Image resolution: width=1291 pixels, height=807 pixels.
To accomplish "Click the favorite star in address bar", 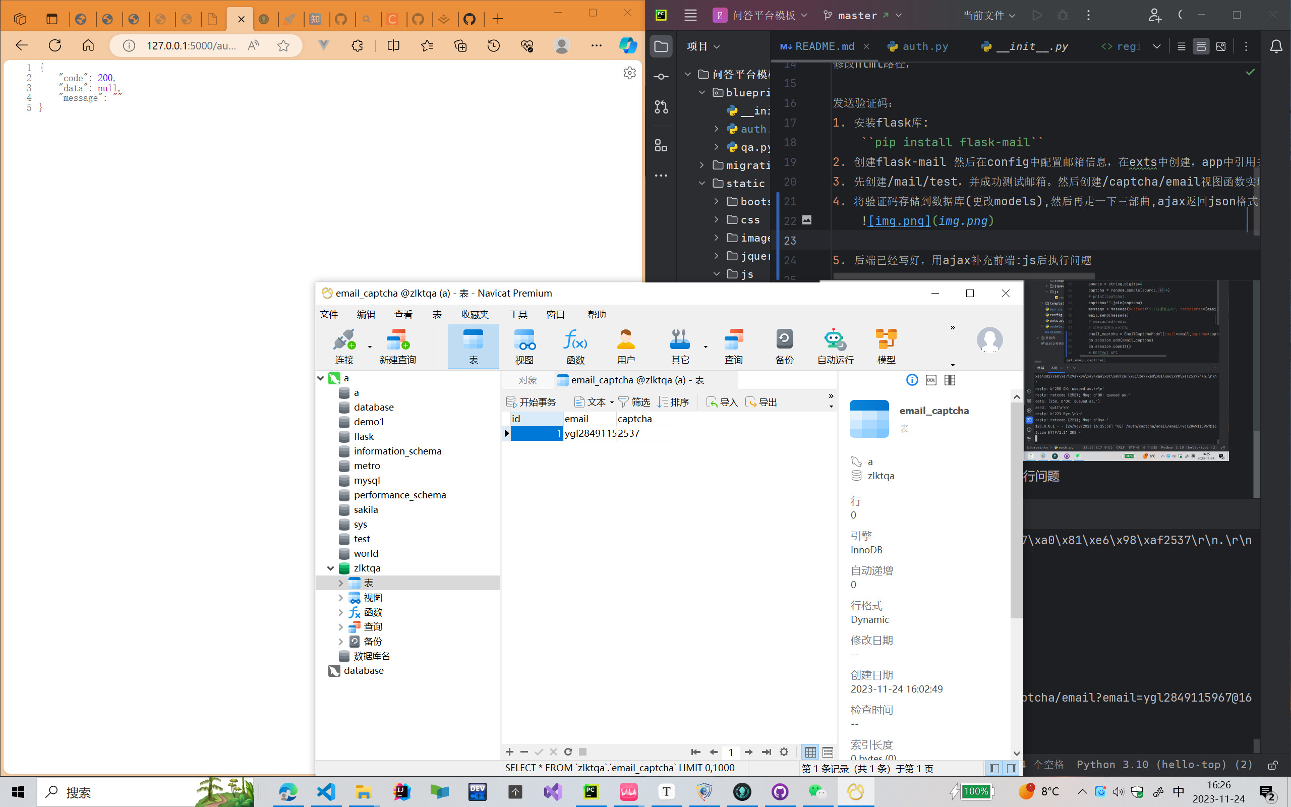I will pyautogui.click(x=283, y=46).
